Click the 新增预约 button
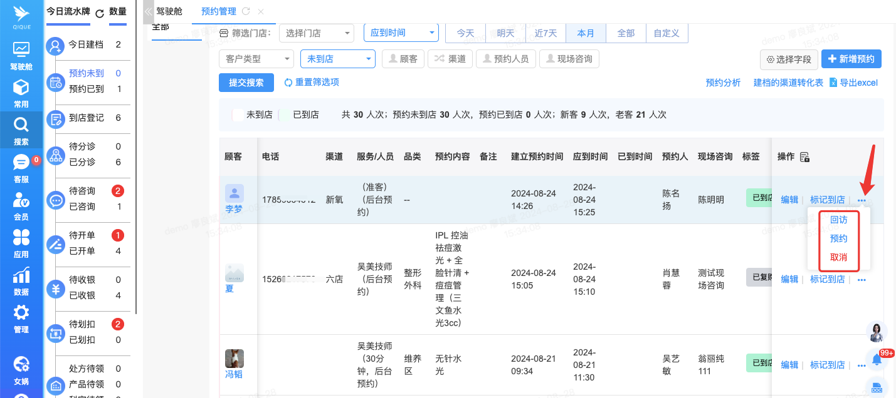This screenshot has height=398, width=896. tap(851, 59)
